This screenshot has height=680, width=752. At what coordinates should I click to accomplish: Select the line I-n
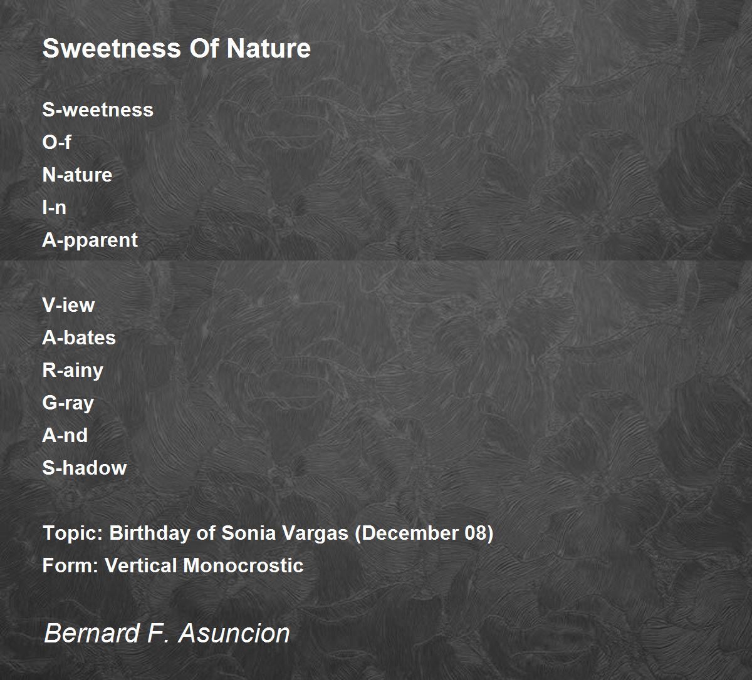coord(54,207)
